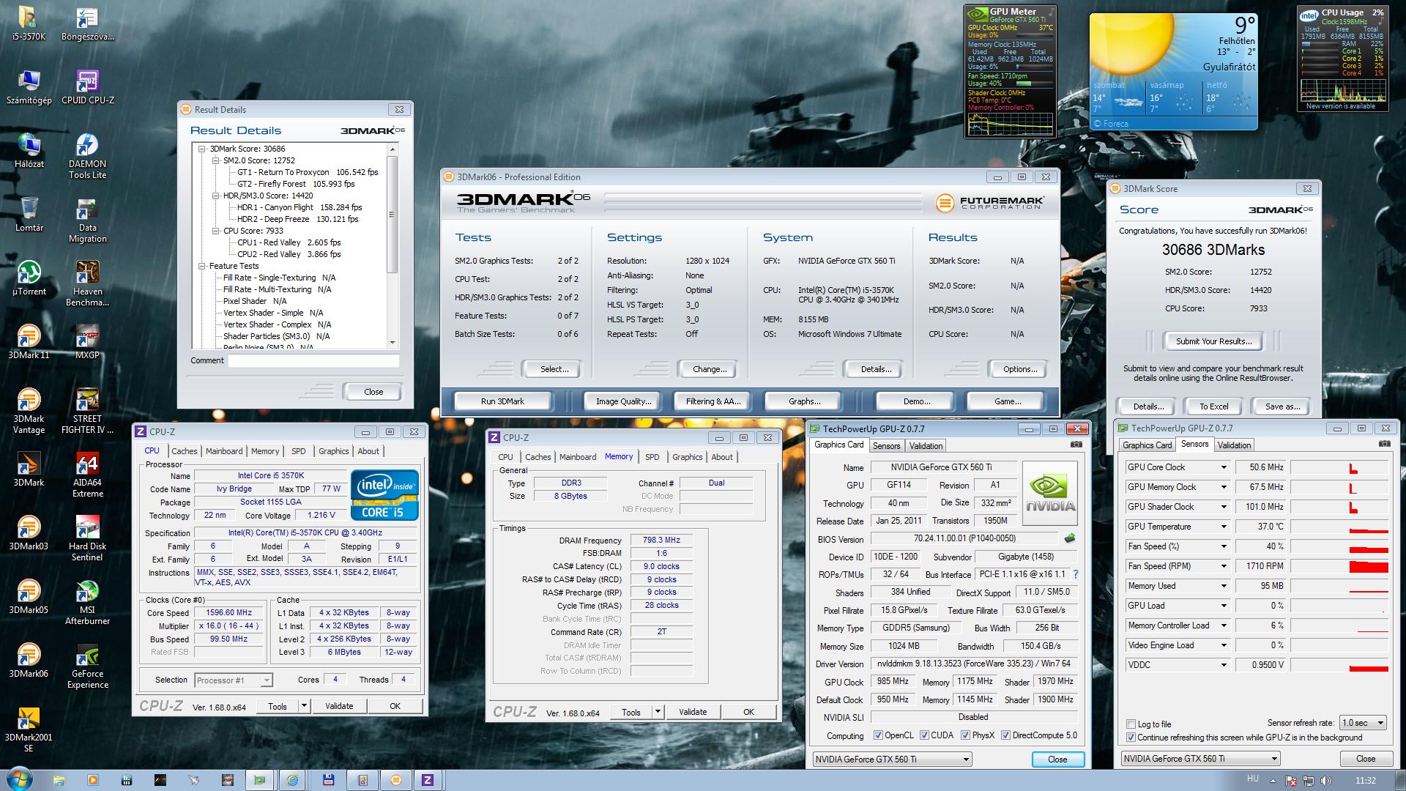Image resolution: width=1406 pixels, height=791 pixels.
Task: Switch to the Caches tab in CPU-Z CPU window
Action: pyautogui.click(x=185, y=451)
